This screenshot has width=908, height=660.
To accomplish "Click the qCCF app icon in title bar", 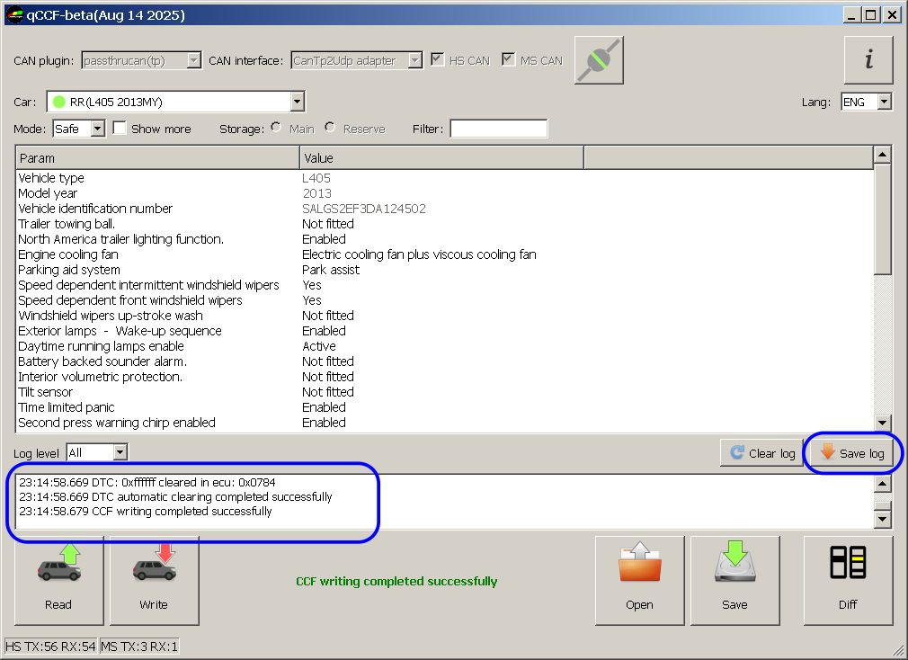I will click(x=14, y=15).
